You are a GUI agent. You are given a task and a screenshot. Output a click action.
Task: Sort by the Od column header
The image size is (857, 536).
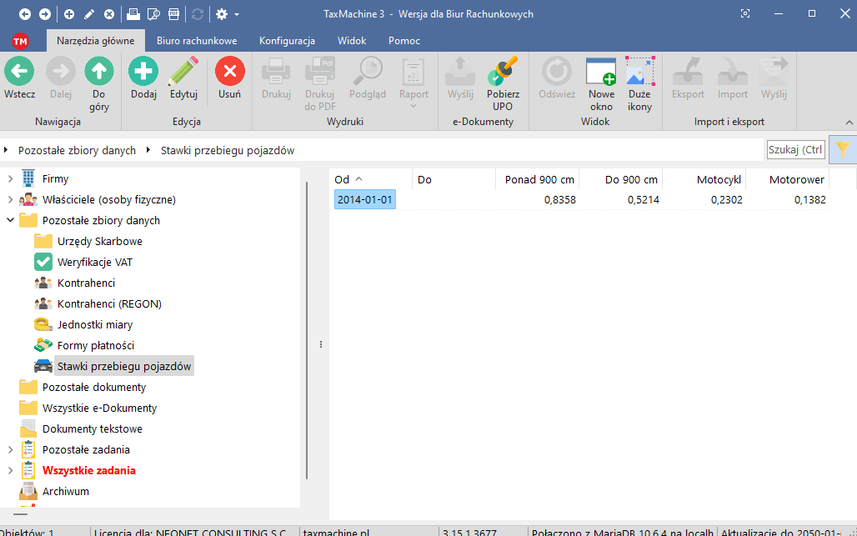342,179
